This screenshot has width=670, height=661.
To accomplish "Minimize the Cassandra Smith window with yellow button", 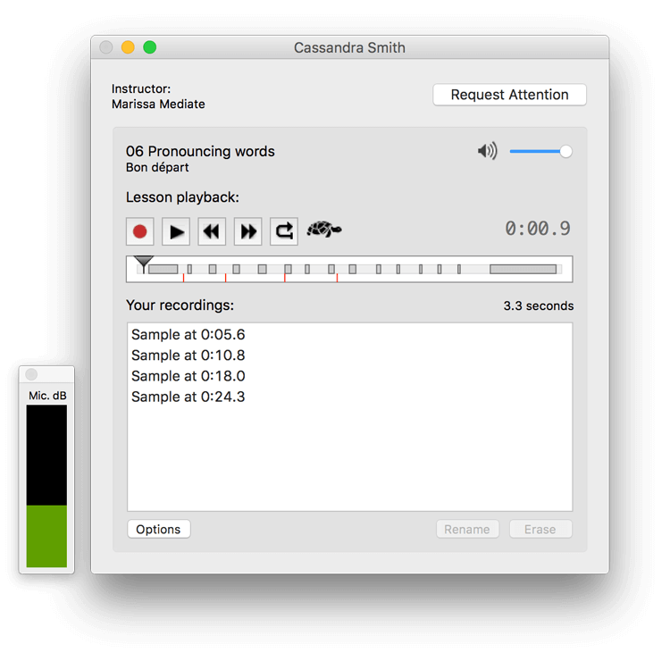I will tap(128, 47).
